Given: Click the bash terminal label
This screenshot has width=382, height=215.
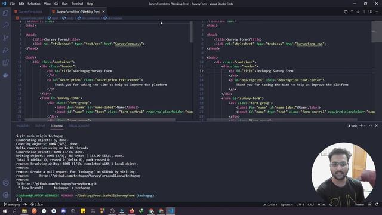Looking at the screenshot, I should 352,125.
